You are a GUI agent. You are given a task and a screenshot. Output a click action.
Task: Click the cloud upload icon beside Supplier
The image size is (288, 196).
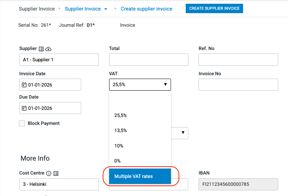click(48, 49)
